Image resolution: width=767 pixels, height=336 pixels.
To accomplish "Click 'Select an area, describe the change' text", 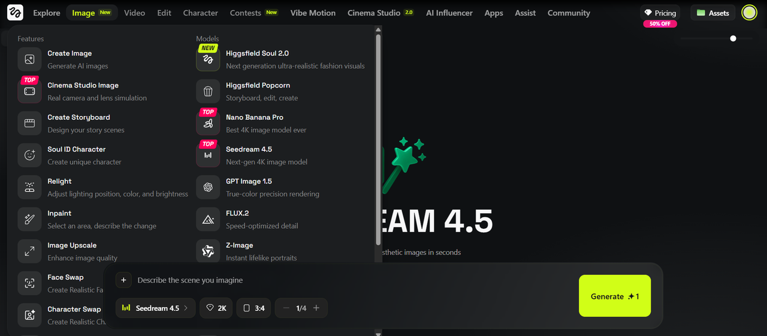I will 102,226.
